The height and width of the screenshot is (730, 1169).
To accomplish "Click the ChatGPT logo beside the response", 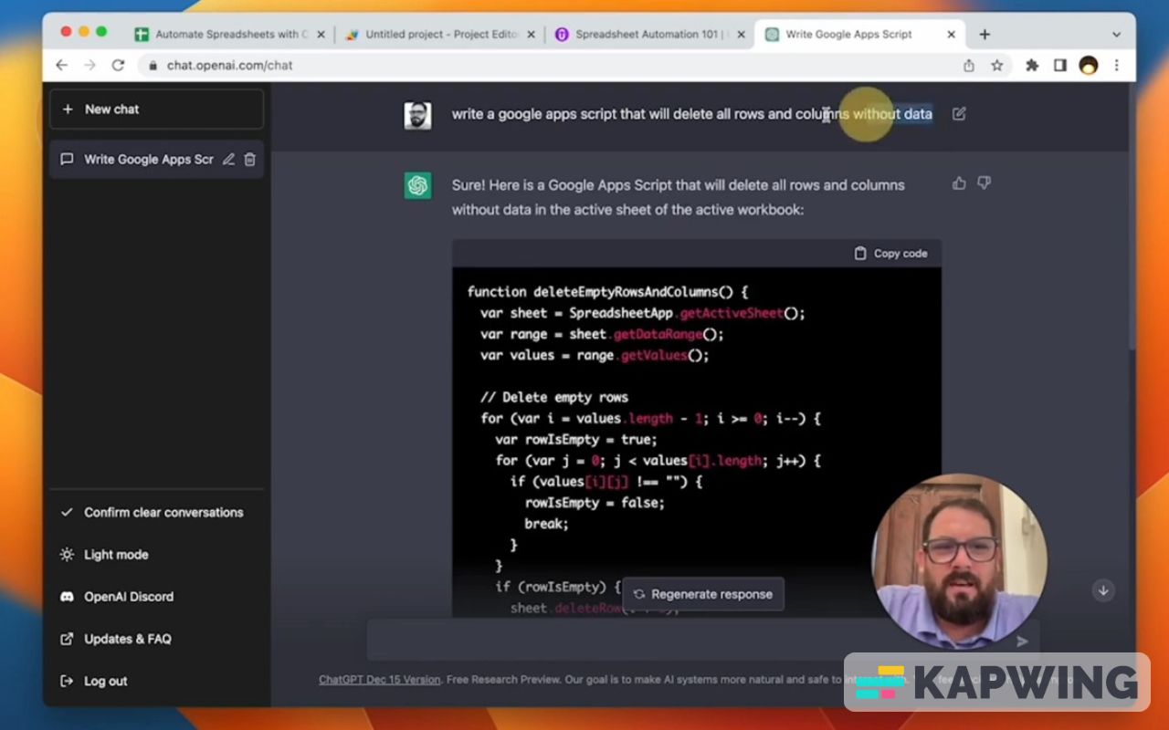I will click(x=418, y=185).
